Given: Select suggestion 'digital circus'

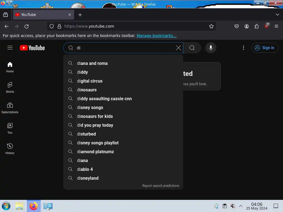Looking at the screenshot, I should pyautogui.click(x=123, y=81).
